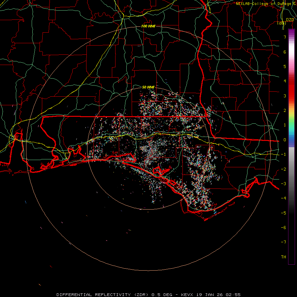297x297 pixels.
Task: Click the 6 value on the dB scale
Action: (x=285, y=52)
